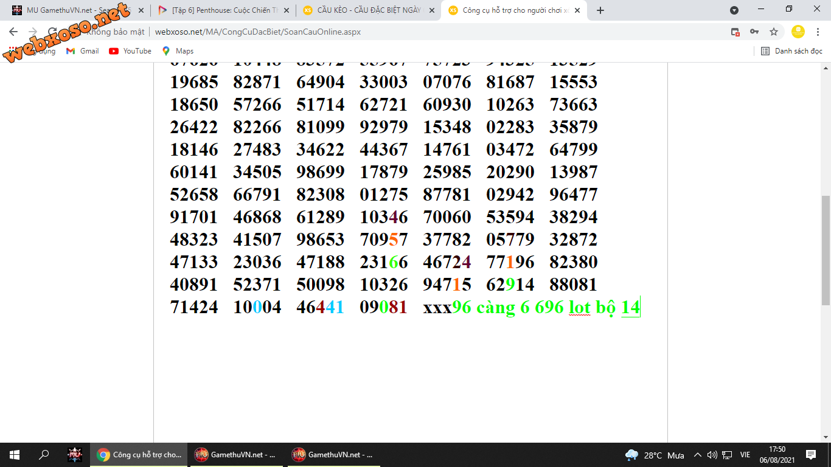Switch to the Penthouse Tập 6 tab
The height and width of the screenshot is (467, 831).
pyautogui.click(x=219, y=10)
